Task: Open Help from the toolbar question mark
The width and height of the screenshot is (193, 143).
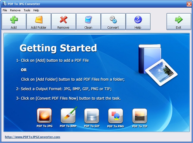Action: tap(138, 22)
